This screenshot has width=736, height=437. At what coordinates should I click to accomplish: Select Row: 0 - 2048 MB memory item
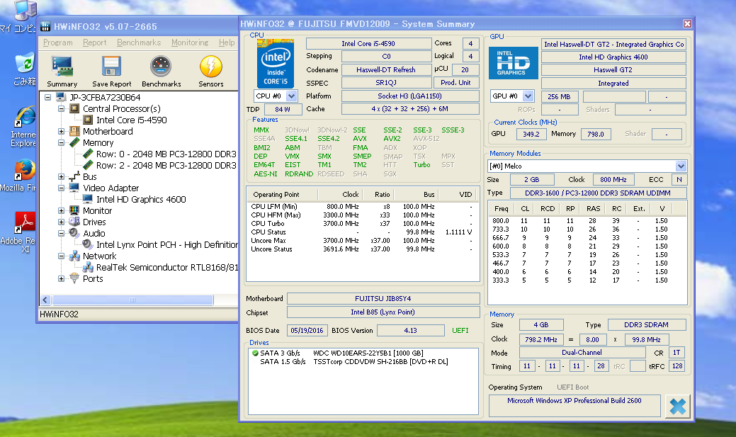pos(166,154)
